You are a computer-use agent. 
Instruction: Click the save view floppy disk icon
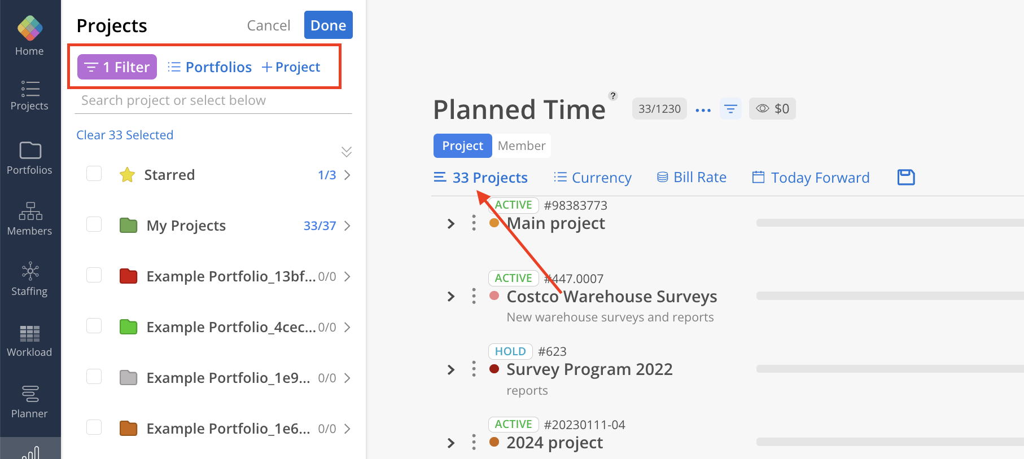click(x=906, y=177)
